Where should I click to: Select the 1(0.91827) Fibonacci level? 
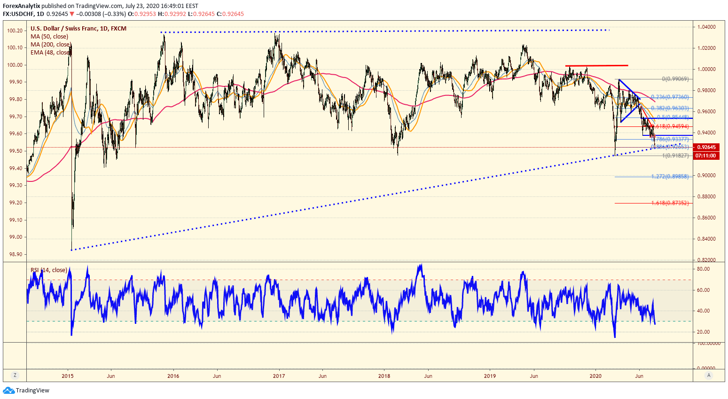pos(675,156)
